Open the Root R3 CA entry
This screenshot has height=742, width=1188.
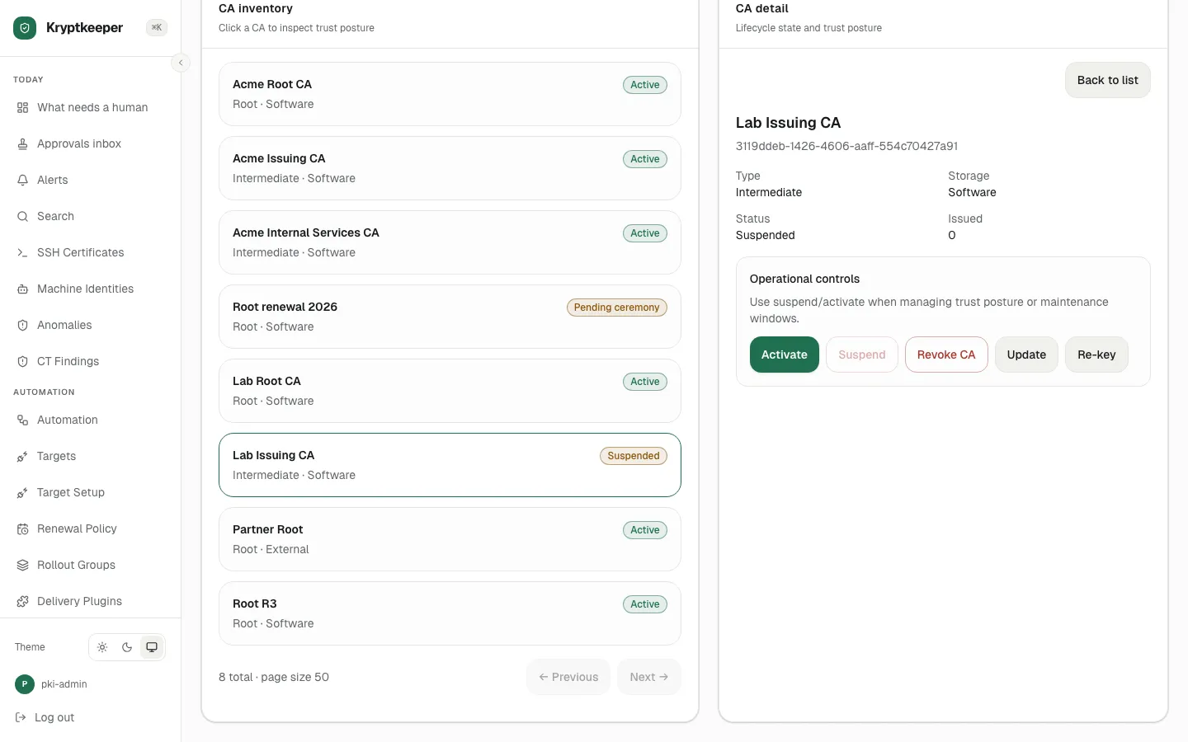pyautogui.click(x=450, y=613)
